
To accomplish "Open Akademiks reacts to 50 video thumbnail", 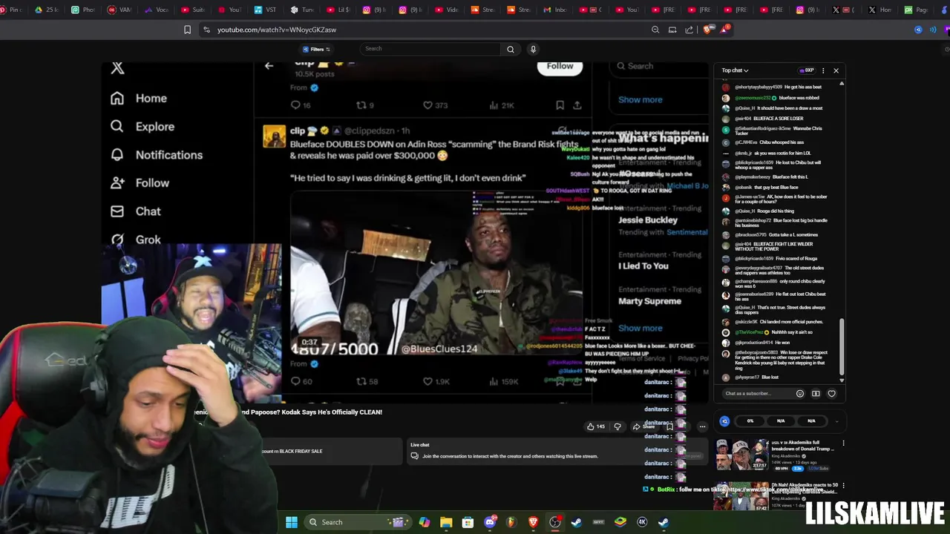I will coord(741,496).
